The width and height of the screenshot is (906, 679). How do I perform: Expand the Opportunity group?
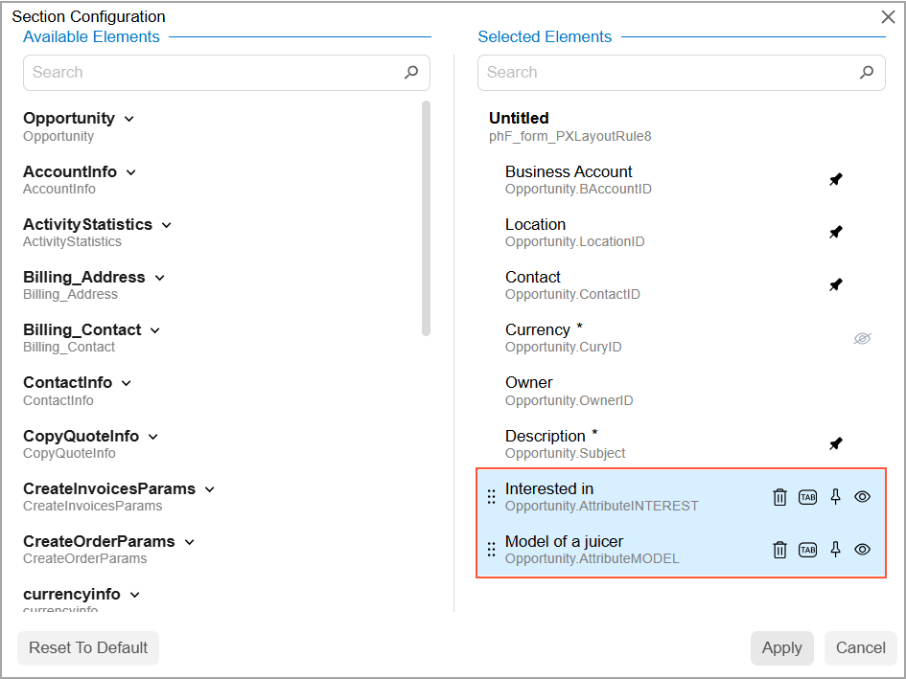[129, 119]
